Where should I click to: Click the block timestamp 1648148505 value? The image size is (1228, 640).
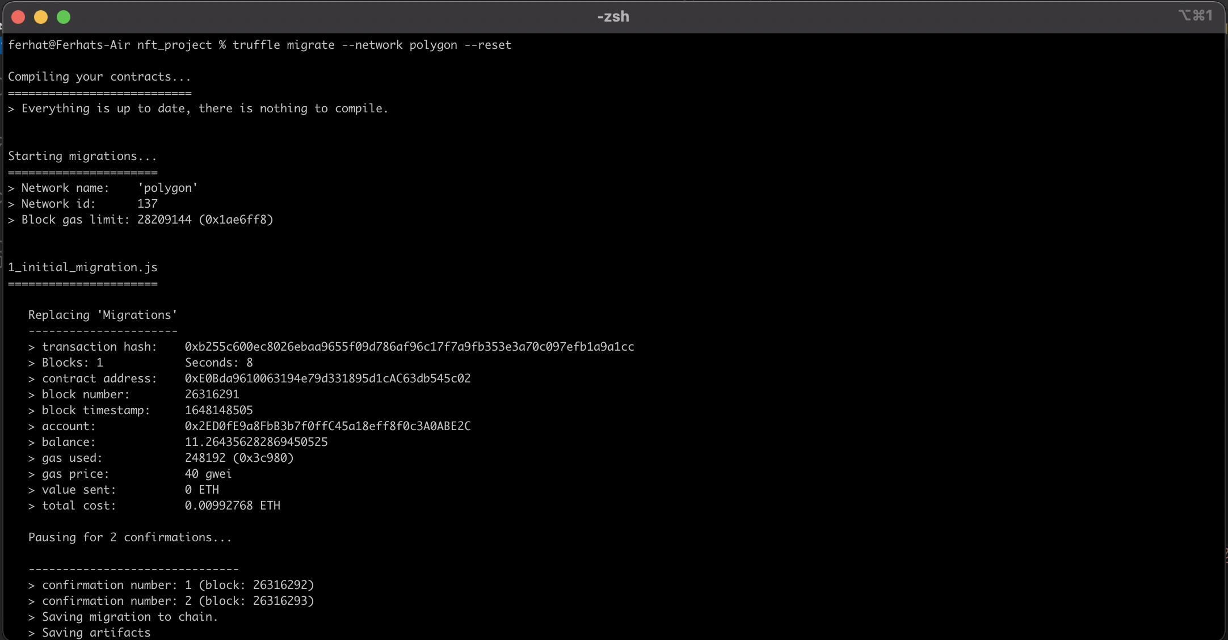pos(218,410)
